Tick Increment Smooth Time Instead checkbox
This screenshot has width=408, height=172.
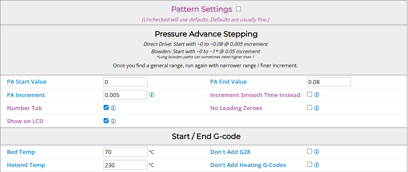[x=309, y=95]
